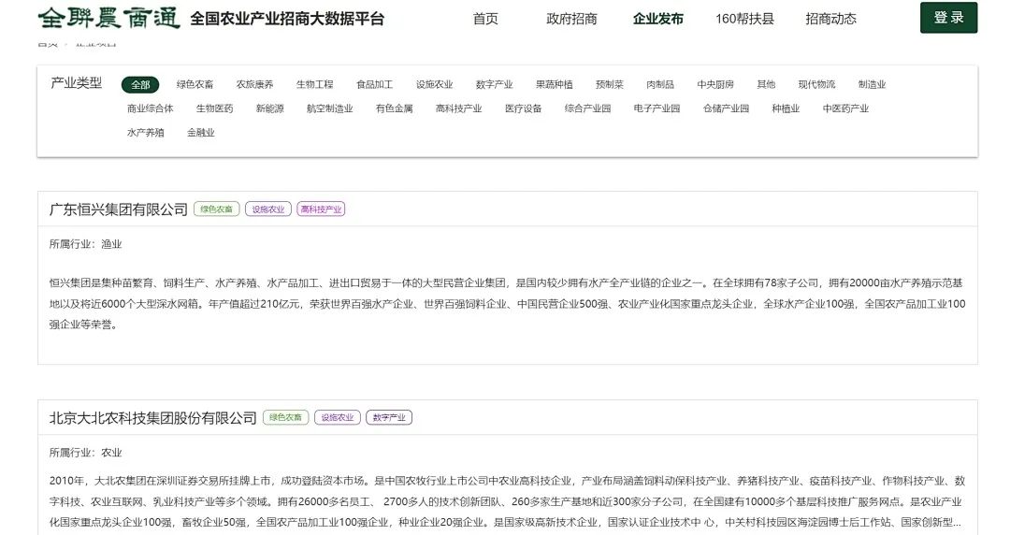Click 数字产业 tag on 北京大北农 card

click(389, 418)
